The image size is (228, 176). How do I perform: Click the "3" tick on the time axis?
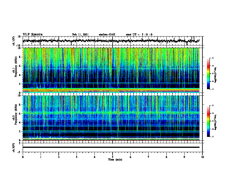pyautogui.click(x=77, y=157)
